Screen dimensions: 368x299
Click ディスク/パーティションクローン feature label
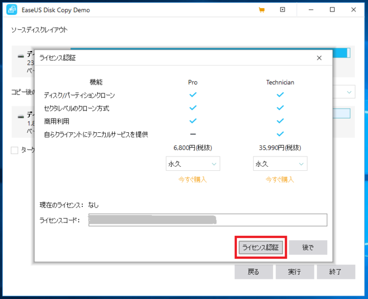click(79, 95)
